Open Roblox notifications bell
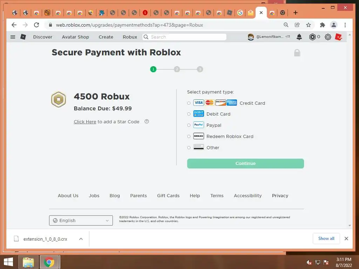 click(x=299, y=37)
